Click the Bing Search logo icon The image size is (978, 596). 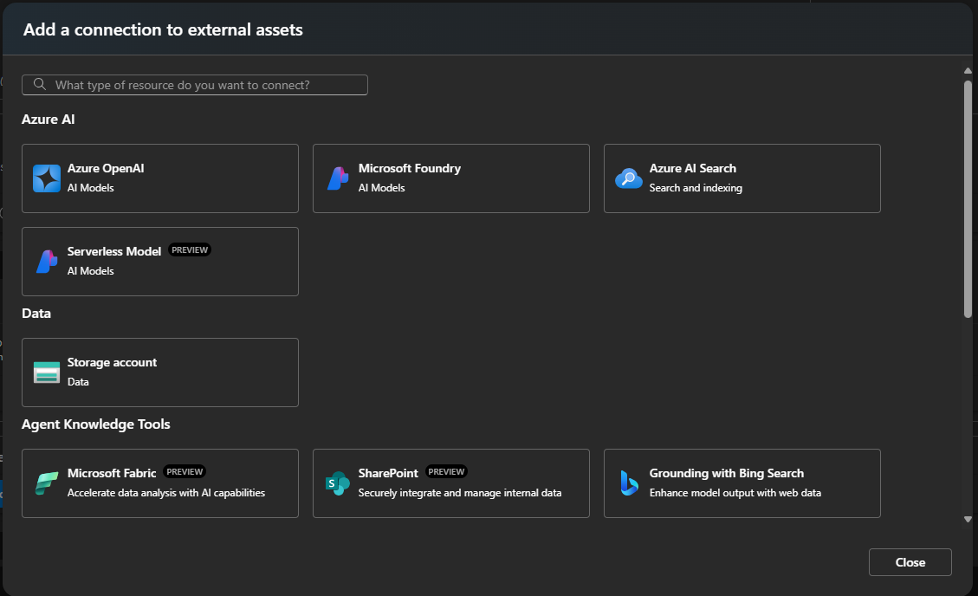[x=628, y=483]
